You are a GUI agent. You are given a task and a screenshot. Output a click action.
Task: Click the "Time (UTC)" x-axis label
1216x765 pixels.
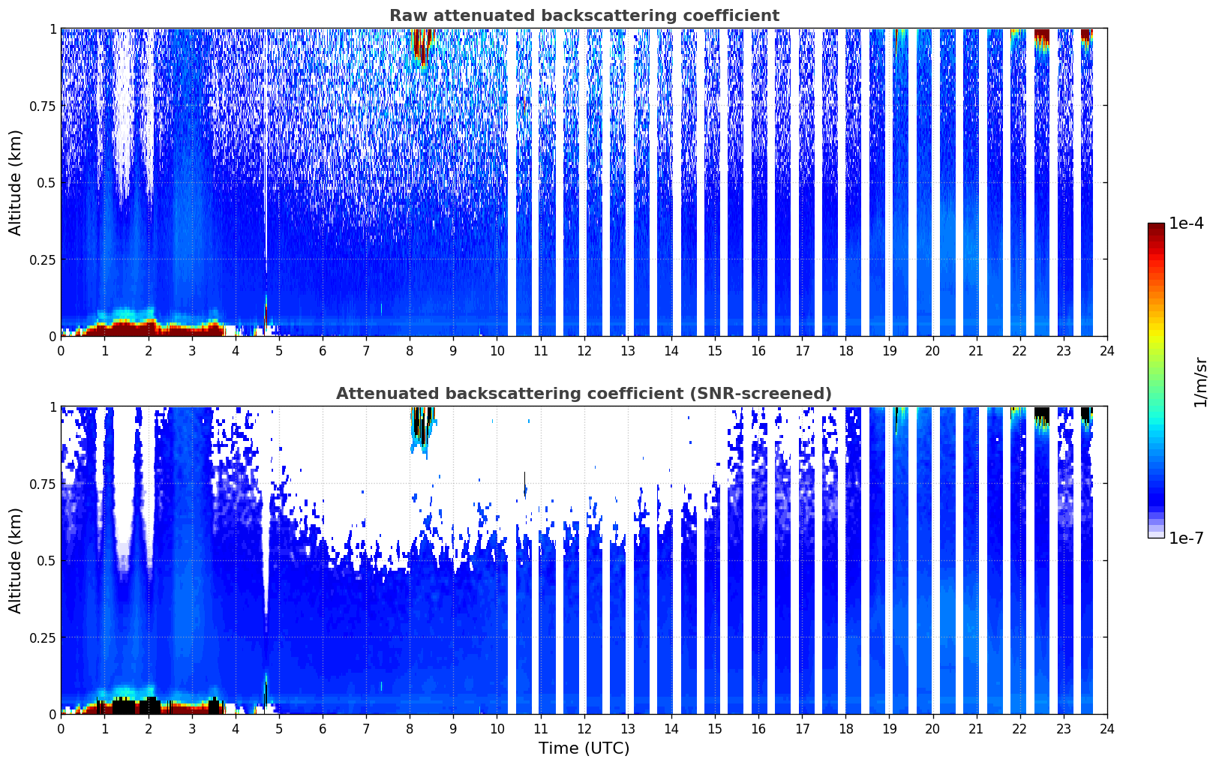coord(584,748)
